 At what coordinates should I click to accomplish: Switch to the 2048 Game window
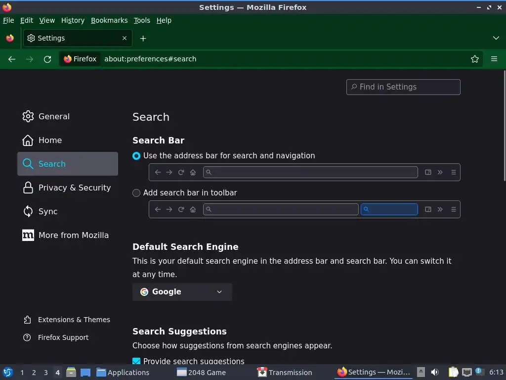202,373
